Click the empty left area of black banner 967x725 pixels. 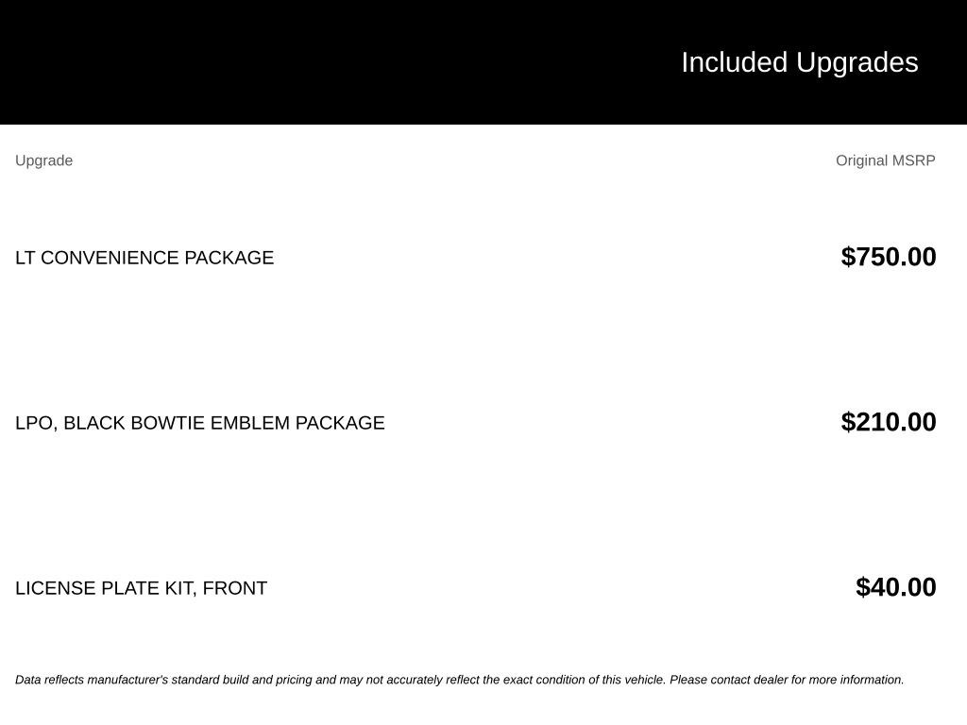246,61
